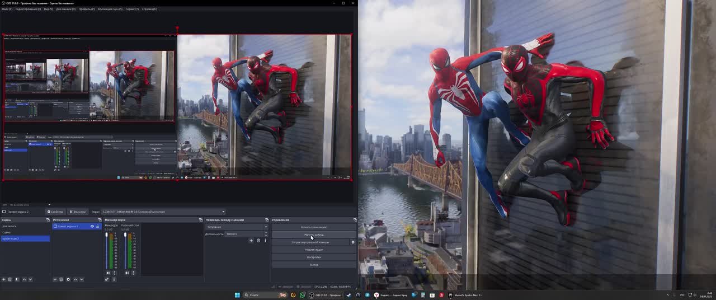Click the Режим студии button
Viewport: 716px width, 300px height.
pyautogui.click(x=313, y=250)
